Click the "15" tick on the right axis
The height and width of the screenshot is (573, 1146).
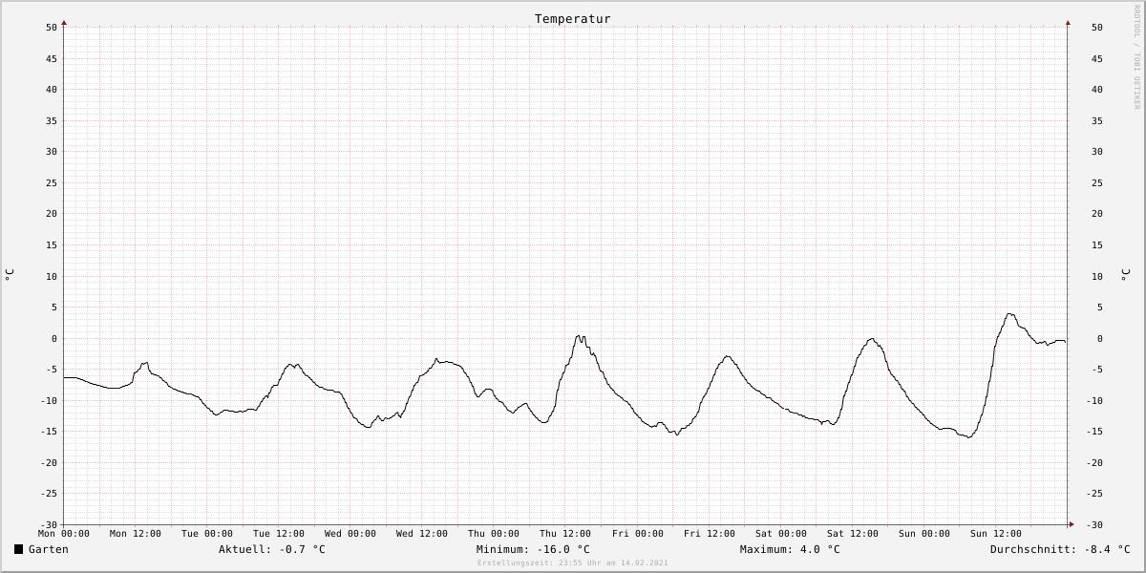pyautogui.click(x=1097, y=245)
